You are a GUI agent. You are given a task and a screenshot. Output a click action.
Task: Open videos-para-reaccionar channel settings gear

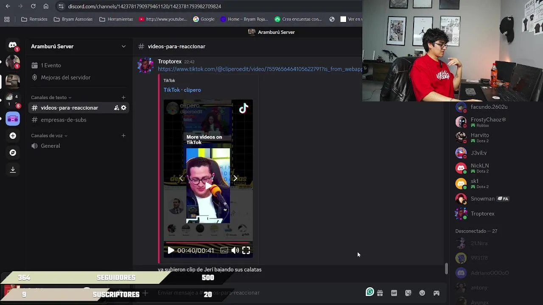point(123,108)
